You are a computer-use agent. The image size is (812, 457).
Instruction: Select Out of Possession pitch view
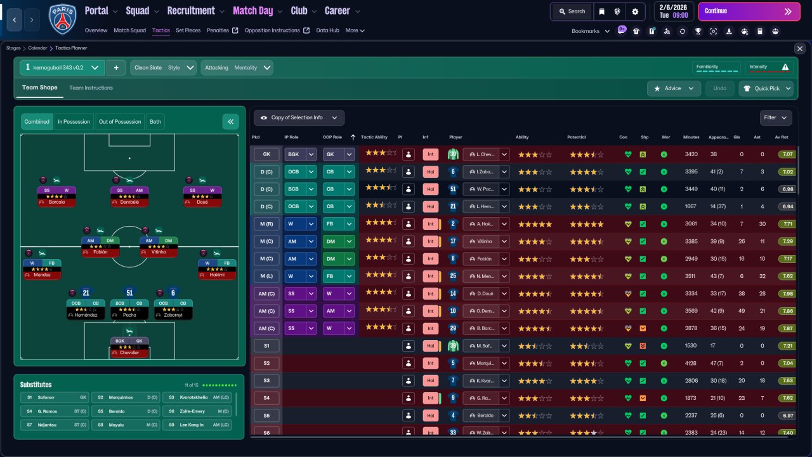120,122
